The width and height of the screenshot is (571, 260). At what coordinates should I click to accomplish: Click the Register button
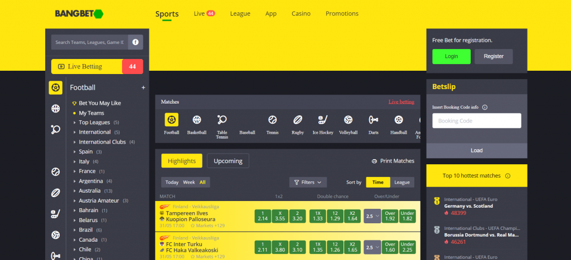pyautogui.click(x=493, y=56)
